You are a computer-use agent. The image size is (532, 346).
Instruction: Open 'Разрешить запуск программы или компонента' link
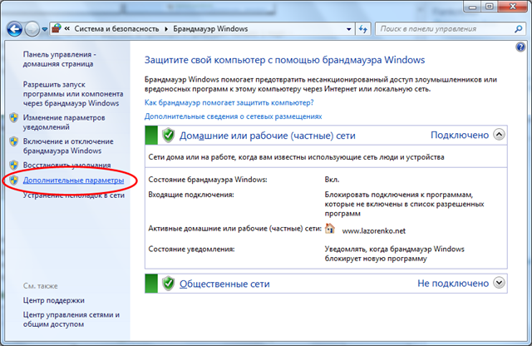[x=73, y=94]
